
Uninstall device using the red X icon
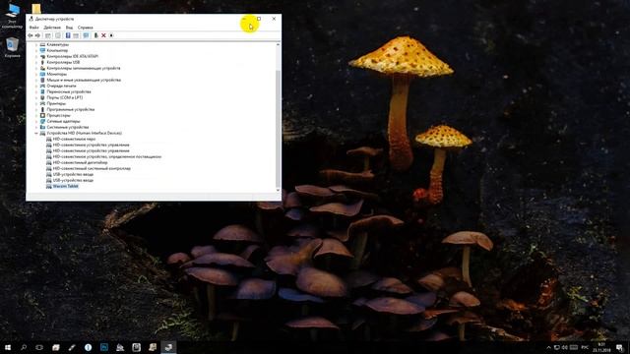click(103, 35)
